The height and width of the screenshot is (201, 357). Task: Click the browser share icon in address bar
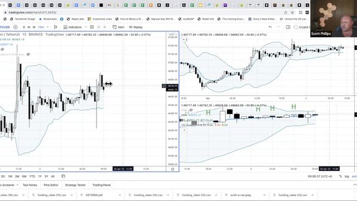click(x=286, y=12)
